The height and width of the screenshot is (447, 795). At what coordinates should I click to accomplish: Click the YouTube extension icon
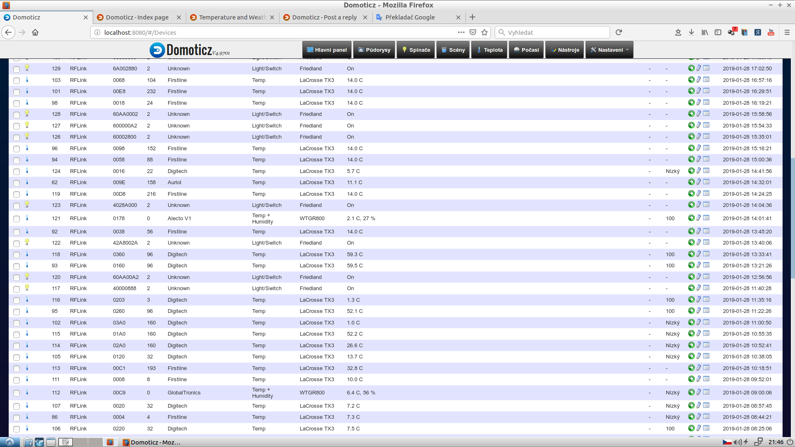(771, 32)
